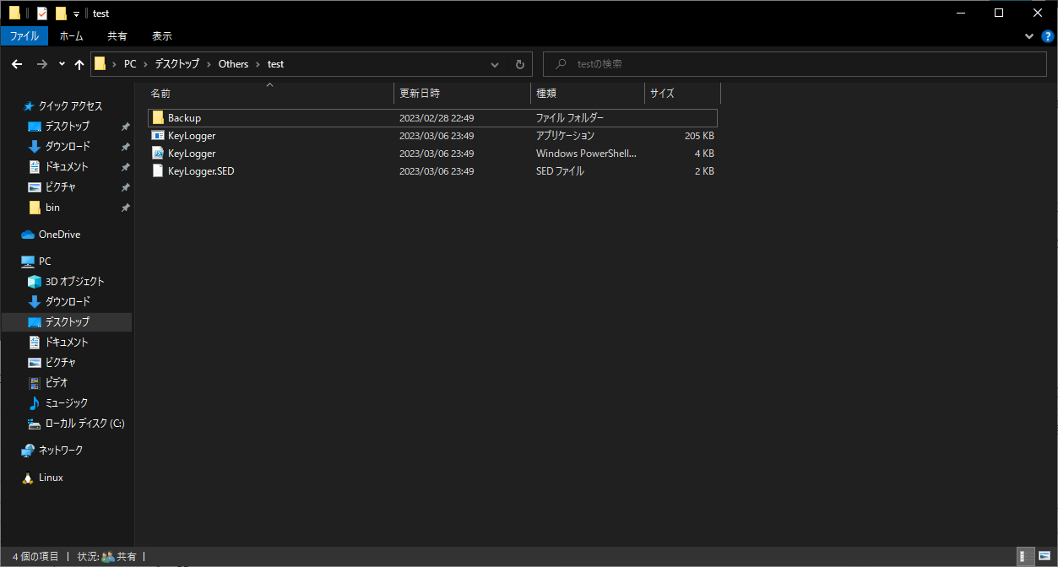Switch to the 表示 ribbon tab
The width and height of the screenshot is (1058, 567).
(x=161, y=36)
